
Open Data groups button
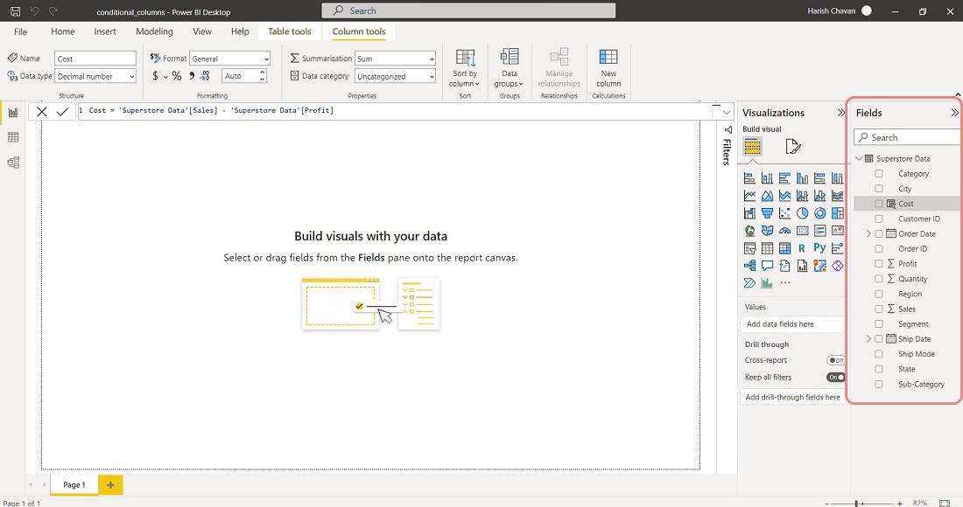pyautogui.click(x=510, y=68)
